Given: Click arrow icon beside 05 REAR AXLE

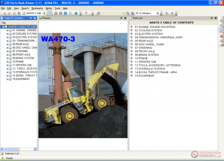Looking at the screenshot, I should [x=131, y=41].
